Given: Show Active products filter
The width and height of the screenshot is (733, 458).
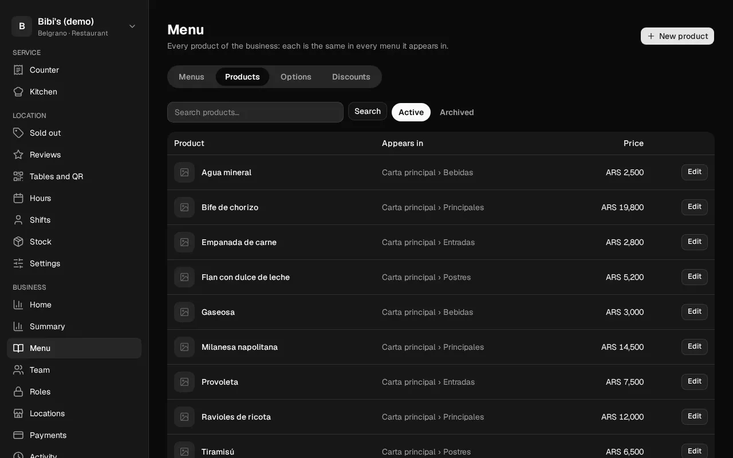Looking at the screenshot, I should point(411,112).
